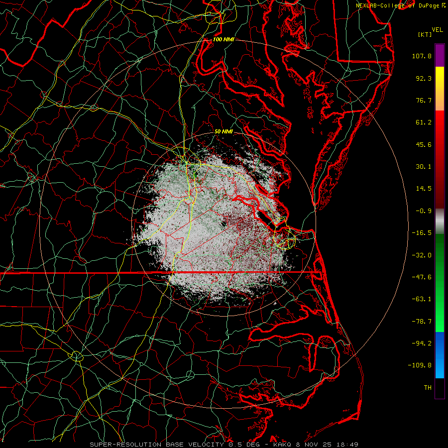448x448 pixels.
Task: Select the 61.2 legend value
Action: pos(424,122)
